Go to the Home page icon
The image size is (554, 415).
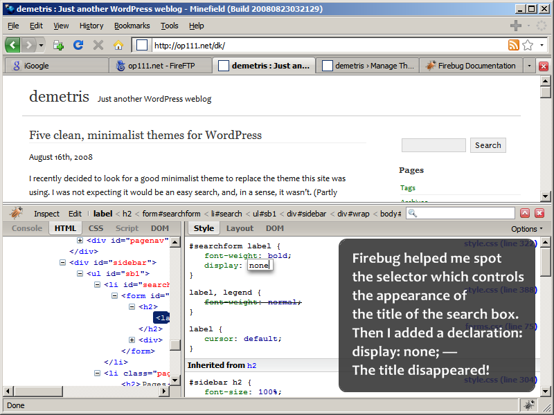[118, 45]
